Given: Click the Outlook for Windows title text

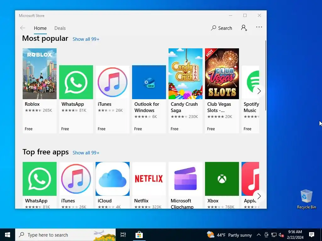Looking at the screenshot, I should pos(147,107).
